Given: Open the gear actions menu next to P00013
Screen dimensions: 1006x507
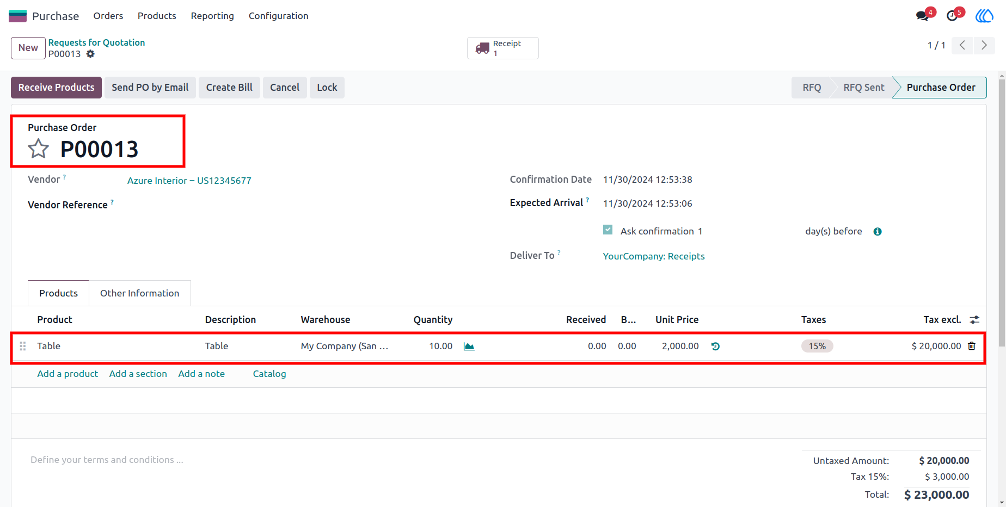Looking at the screenshot, I should 90,54.
